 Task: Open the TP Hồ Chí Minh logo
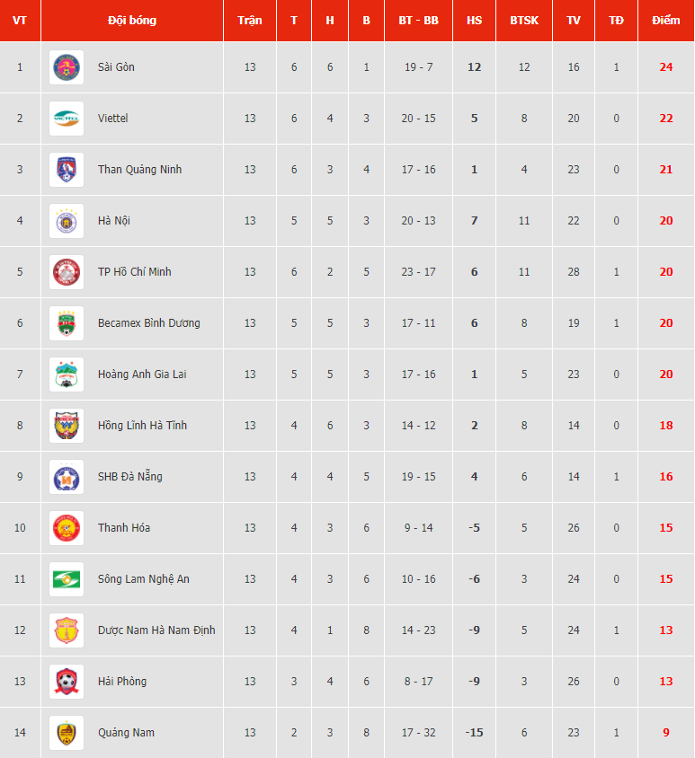click(x=67, y=272)
